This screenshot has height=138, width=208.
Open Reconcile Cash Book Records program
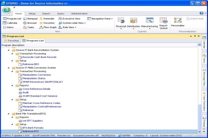[40, 57]
